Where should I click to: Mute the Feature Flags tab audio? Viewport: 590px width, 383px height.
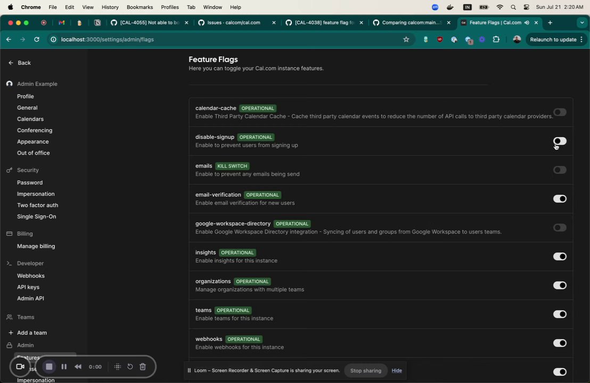(527, 22)
